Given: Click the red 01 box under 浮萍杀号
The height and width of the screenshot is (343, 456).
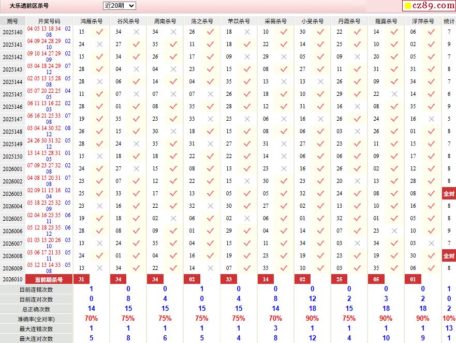Looking at the screenshot, I should point(413,279).
